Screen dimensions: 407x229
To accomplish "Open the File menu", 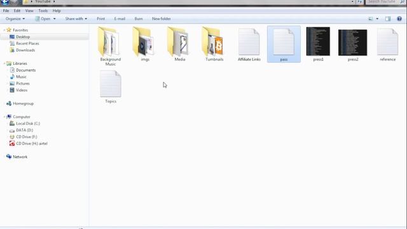I will pos(6,11).
